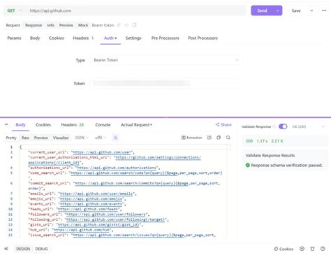
Task: Open the three-dot more options menu
Action: pos(324,10)
